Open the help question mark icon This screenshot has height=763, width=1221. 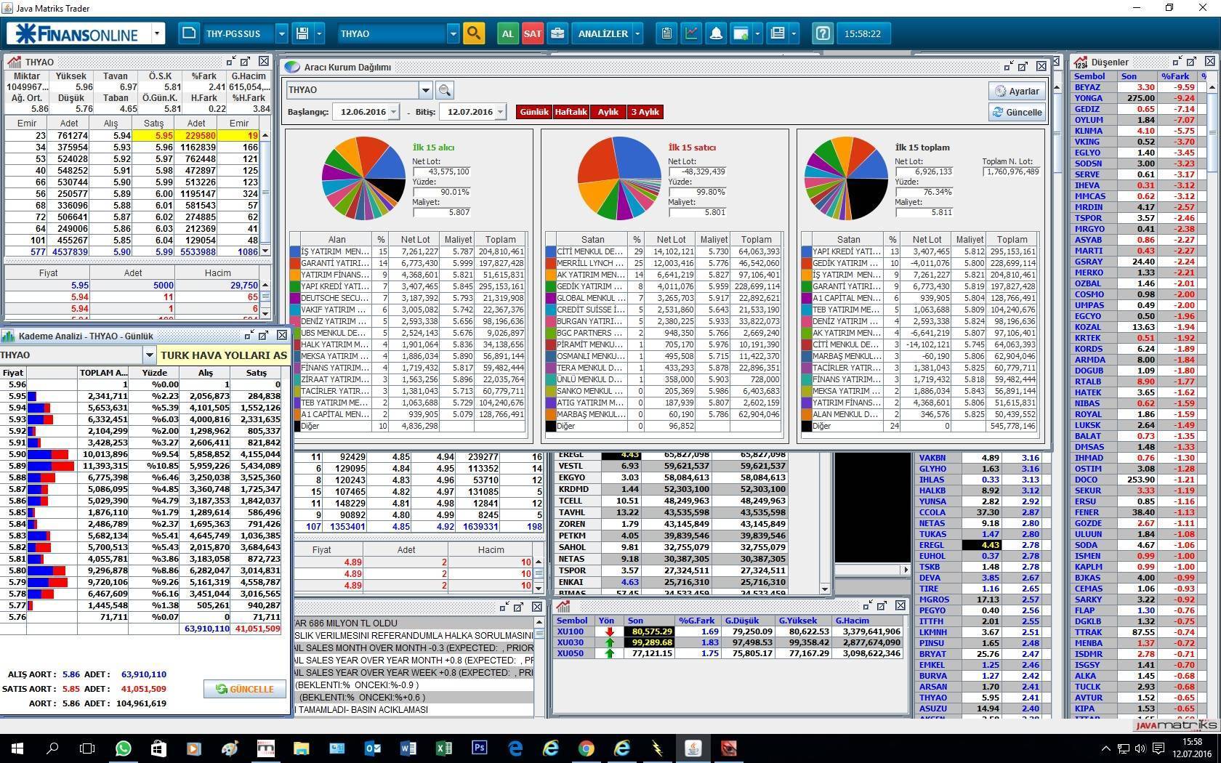click(823, 33)
